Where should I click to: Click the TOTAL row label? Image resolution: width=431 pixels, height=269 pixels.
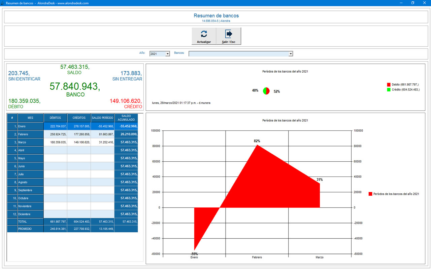[30, 222]
